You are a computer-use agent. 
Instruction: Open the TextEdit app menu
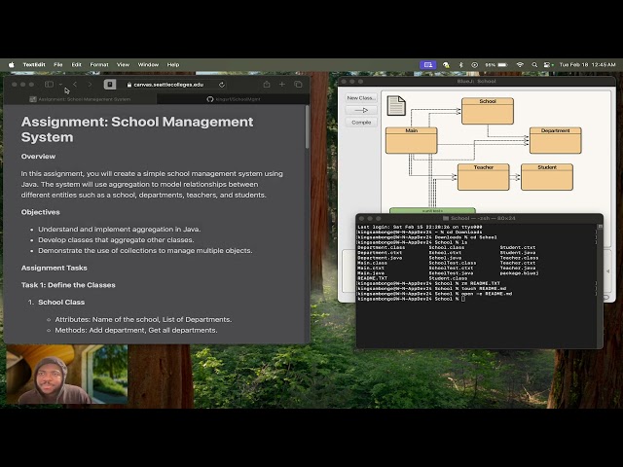pyautogui.click(x=34, y=65)
